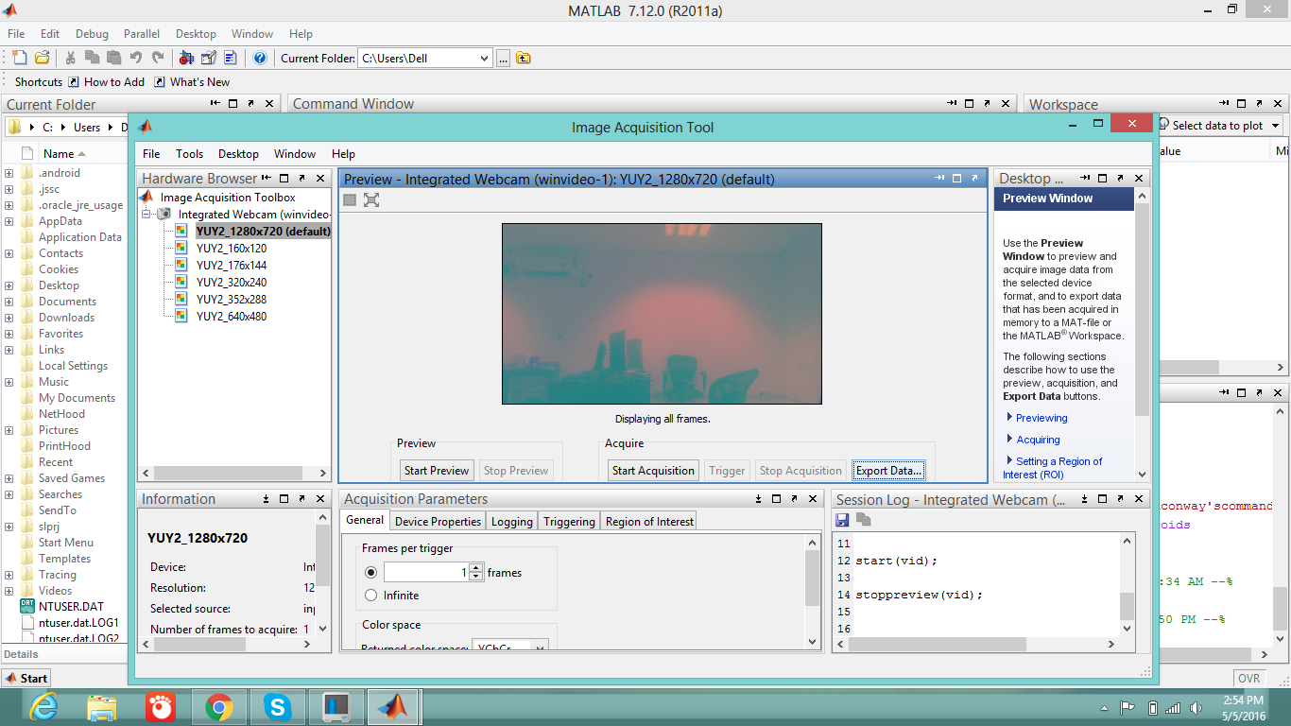Click Open file icon in MATLAB toolbar
This screenshot has height=726, width=1291.
[43, 58]
